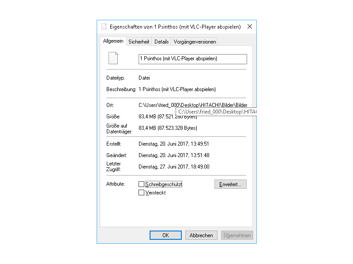The height and width of the screenshot is (264, 353).
Task: Click the file icon in the title bar
Action: click(x=104, y=27)
